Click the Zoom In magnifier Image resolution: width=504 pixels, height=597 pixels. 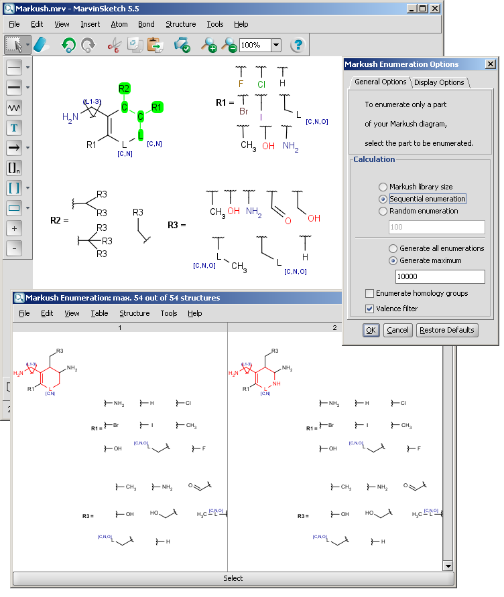210,45
